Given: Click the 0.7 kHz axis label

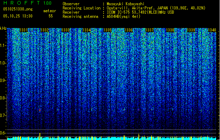Looking at the screenshot, I should coord(2,115).
